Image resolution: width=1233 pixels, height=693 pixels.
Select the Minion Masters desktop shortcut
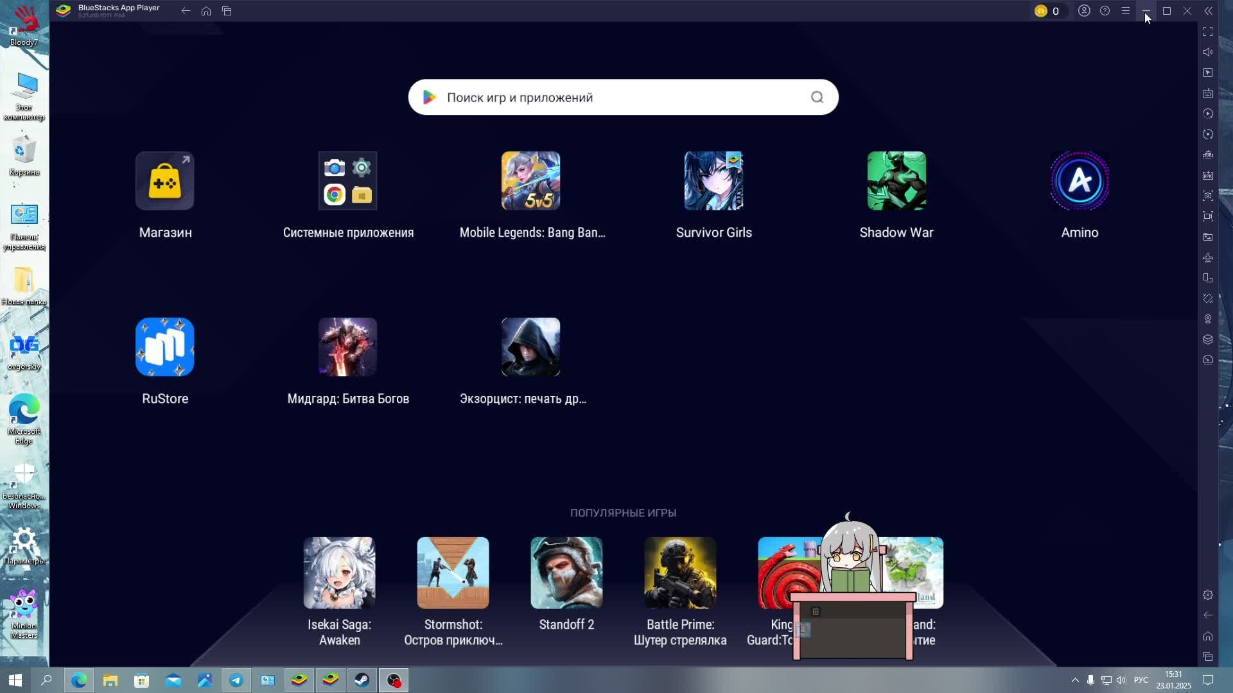24,614
